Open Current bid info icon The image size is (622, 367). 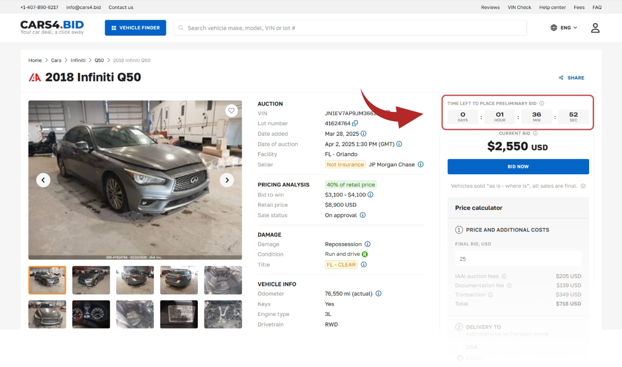coord(535,133)
